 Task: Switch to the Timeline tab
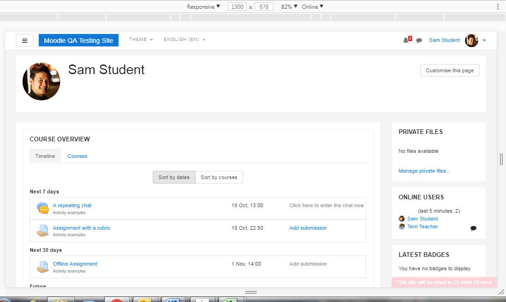tap(45, 156)
